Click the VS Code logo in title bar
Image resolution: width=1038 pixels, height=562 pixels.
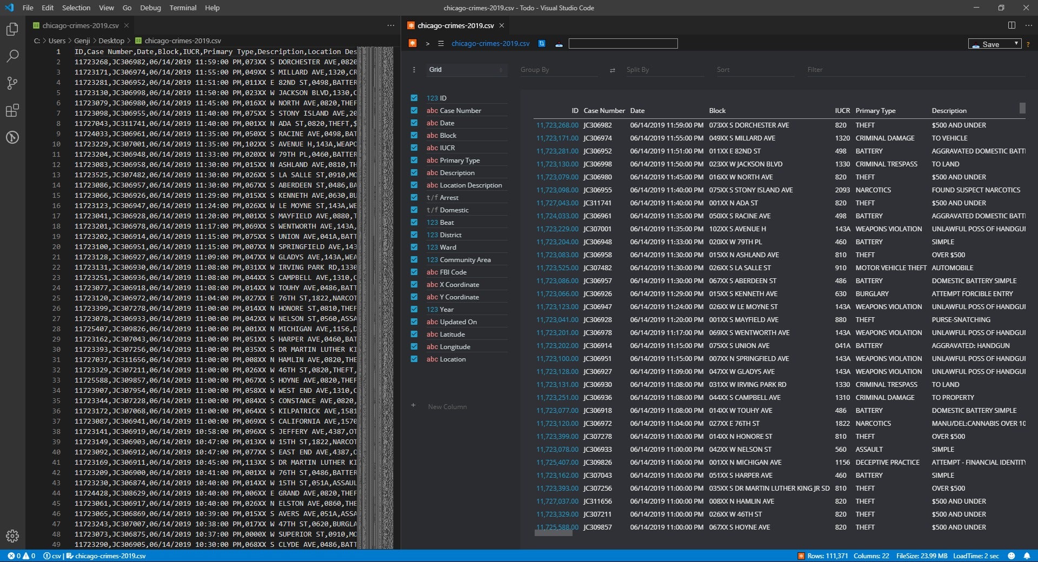[x=9, y=8]
